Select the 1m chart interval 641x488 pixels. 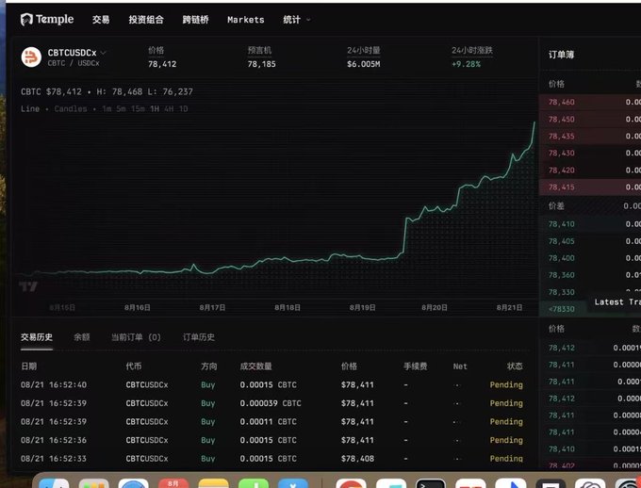[x=107, y=108]
